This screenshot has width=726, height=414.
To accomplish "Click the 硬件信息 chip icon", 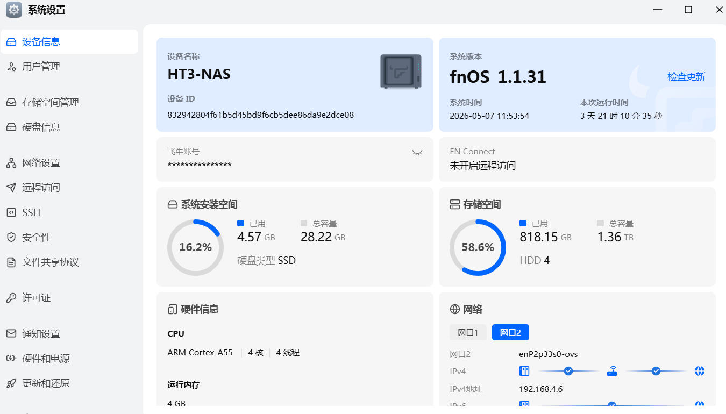I will 172,310.
